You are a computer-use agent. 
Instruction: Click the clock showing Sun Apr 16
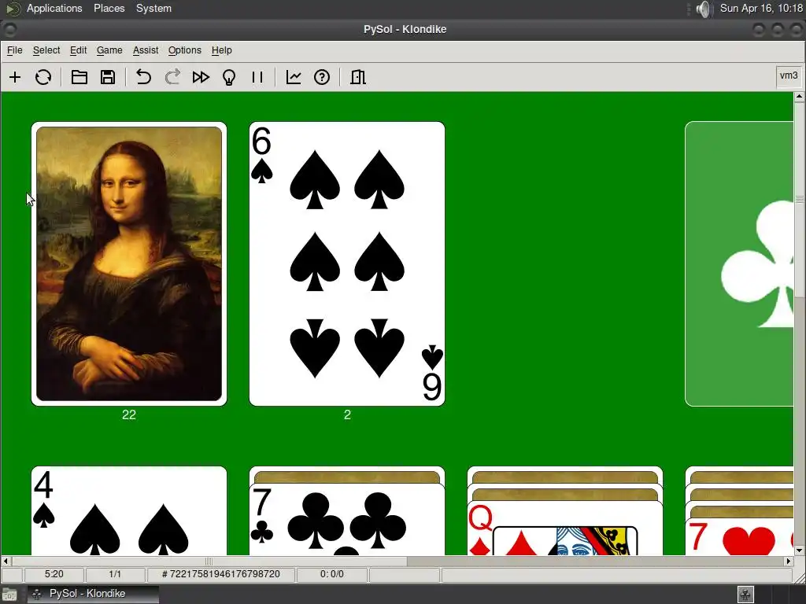pos(761,8)
